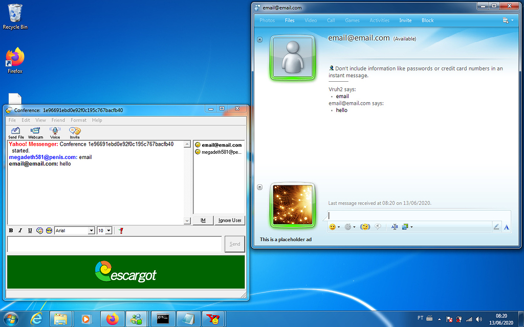Open the font size dropdown showing 10
524x327 pixels.
click(104, 230)
